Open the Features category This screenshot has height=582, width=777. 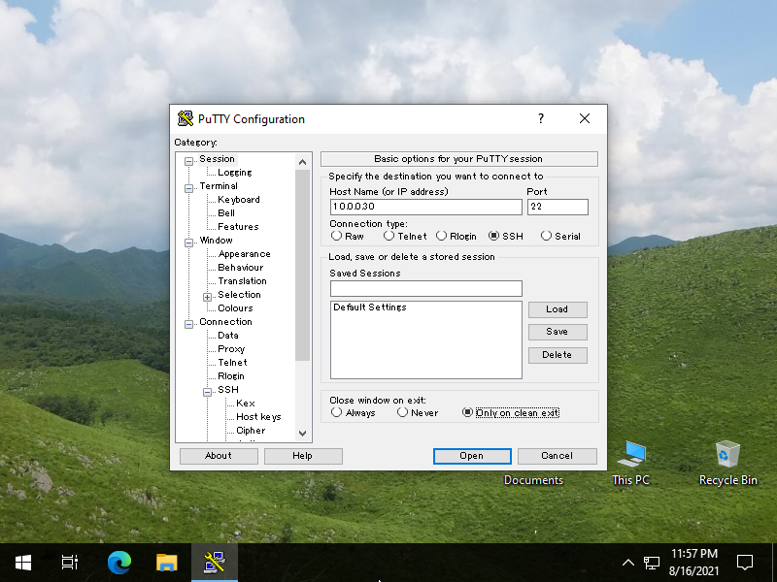pos(238,227)
